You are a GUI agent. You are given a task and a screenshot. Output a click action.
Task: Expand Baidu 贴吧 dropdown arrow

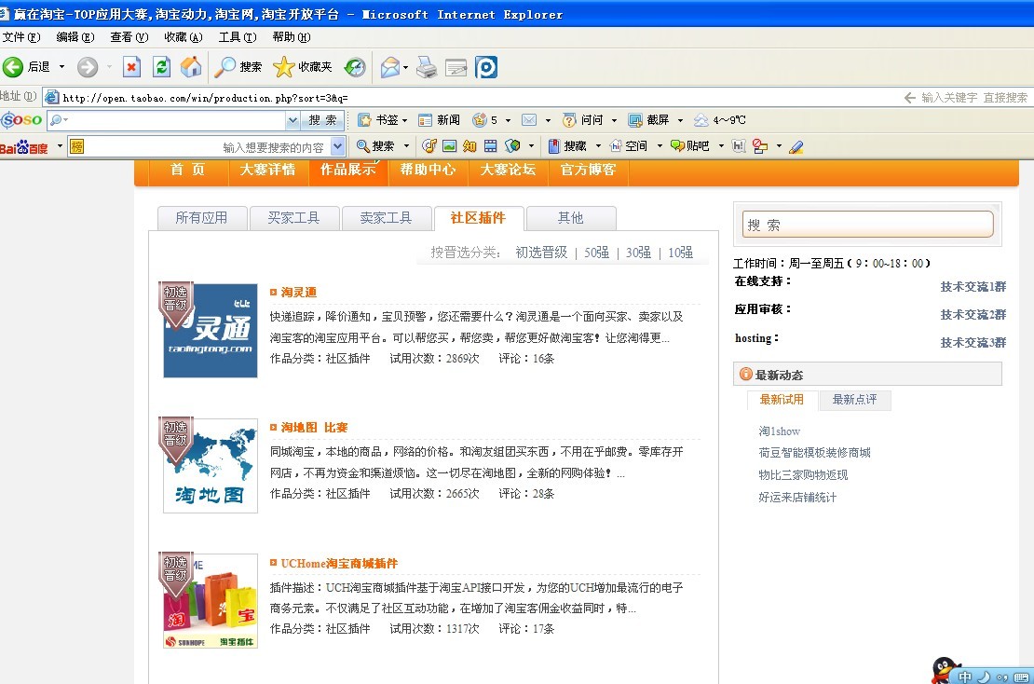point(721,146)
